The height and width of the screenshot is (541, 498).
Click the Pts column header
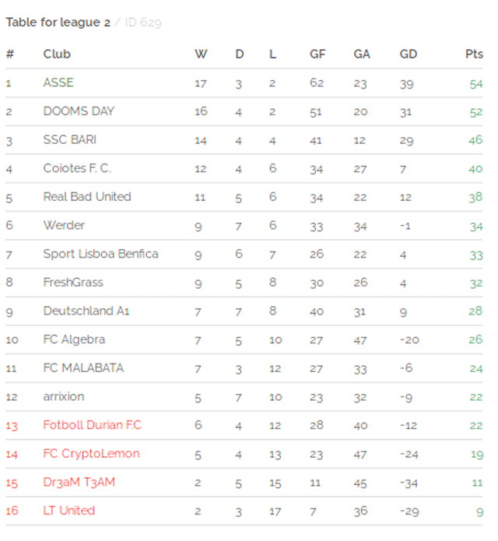click(474, 54)
